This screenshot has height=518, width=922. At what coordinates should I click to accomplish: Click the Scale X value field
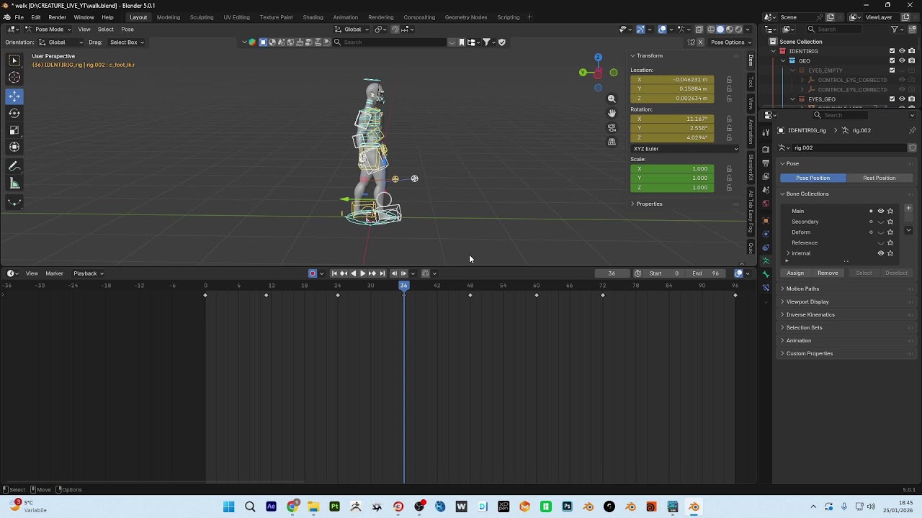coord(672,169)
